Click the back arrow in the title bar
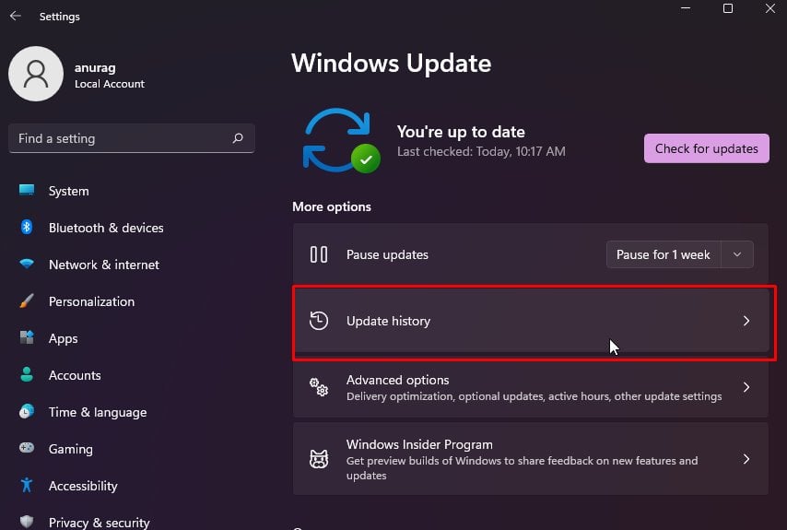The image size is (787, 530). tap(16, 16)
